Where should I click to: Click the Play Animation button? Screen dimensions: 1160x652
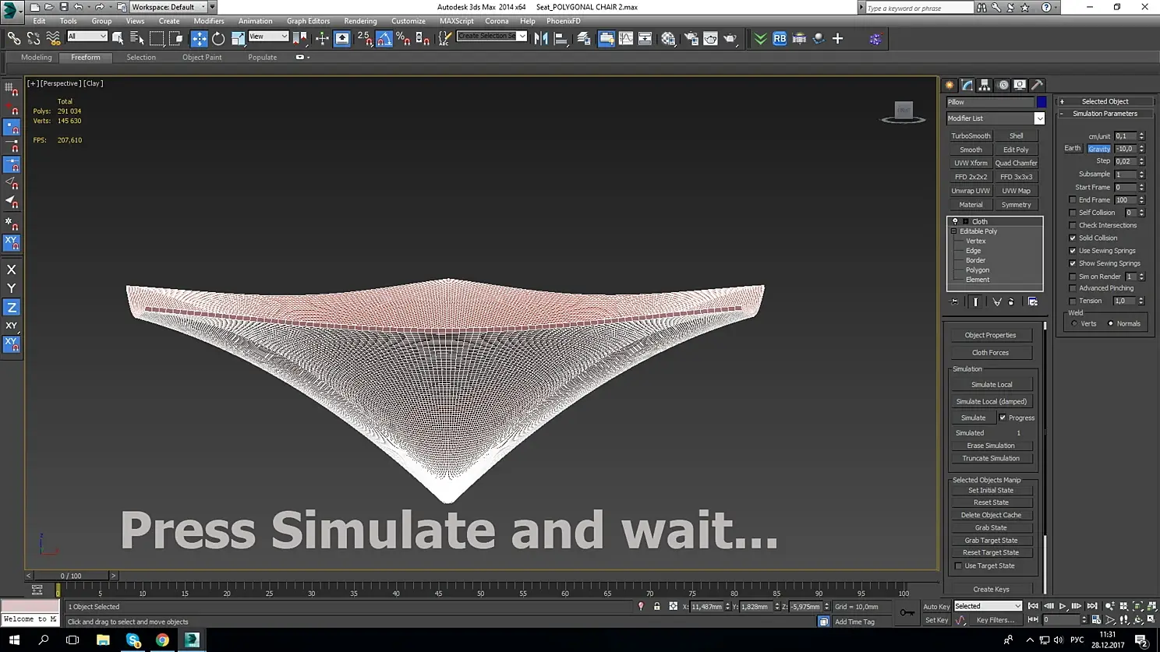(1063, 606)
